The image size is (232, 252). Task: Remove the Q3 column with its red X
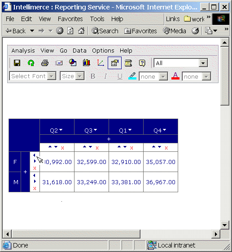(x=97, y=148)
